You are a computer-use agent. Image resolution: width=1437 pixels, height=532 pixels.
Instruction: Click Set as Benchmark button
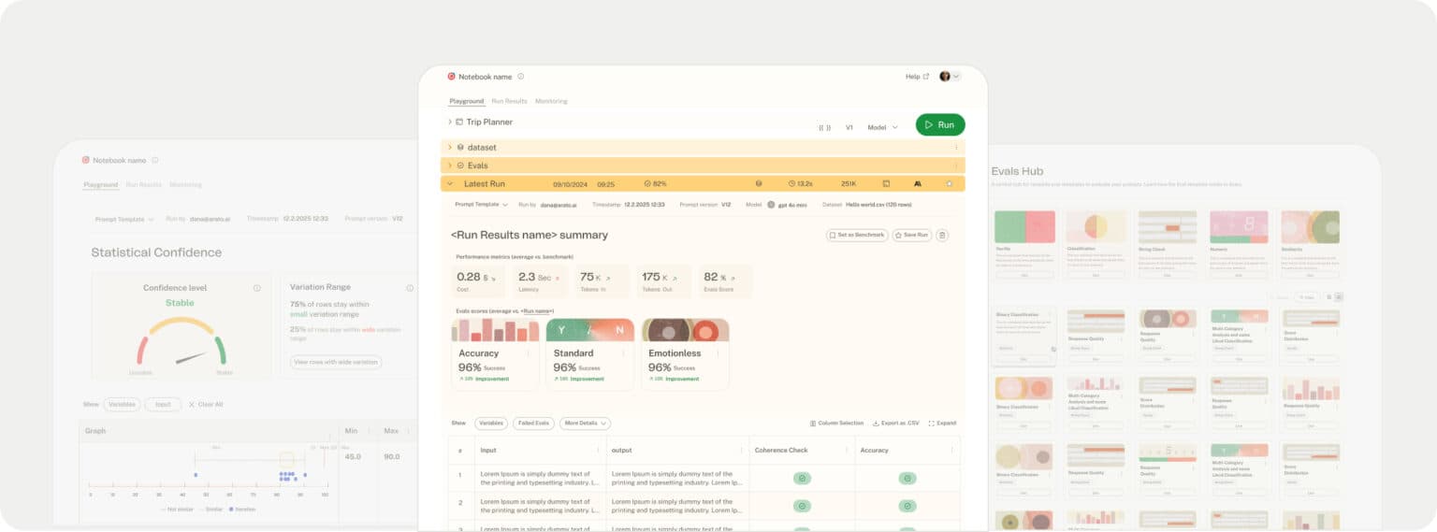point(856,236)
